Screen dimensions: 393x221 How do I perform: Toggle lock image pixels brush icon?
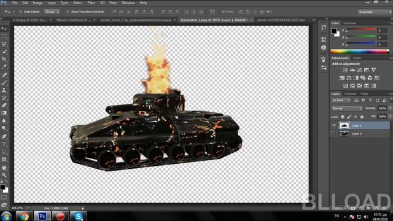(349, 117)
